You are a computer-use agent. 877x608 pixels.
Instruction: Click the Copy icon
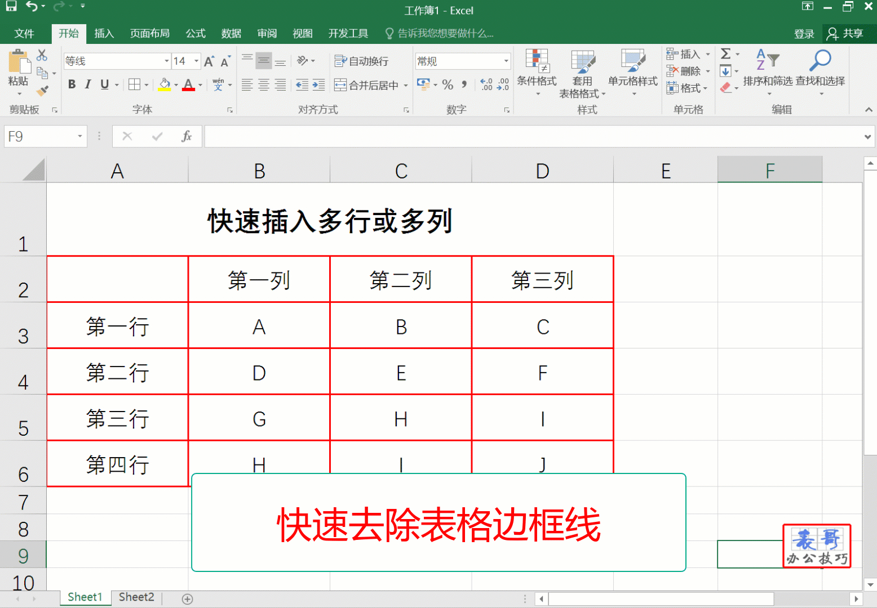[x=42, y=73]
